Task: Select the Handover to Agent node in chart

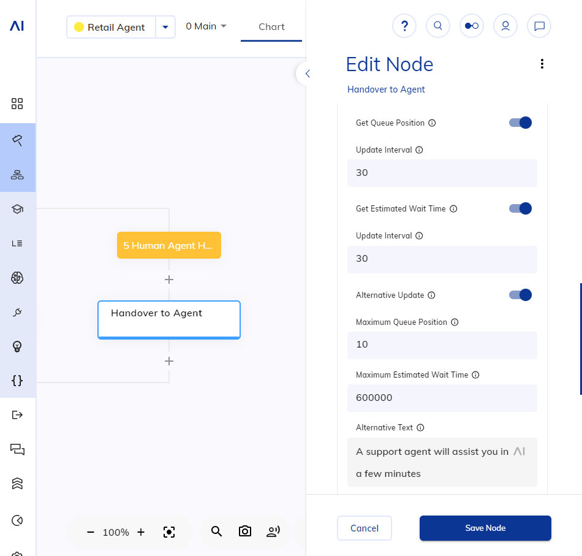Action: (x=169, y=320)
